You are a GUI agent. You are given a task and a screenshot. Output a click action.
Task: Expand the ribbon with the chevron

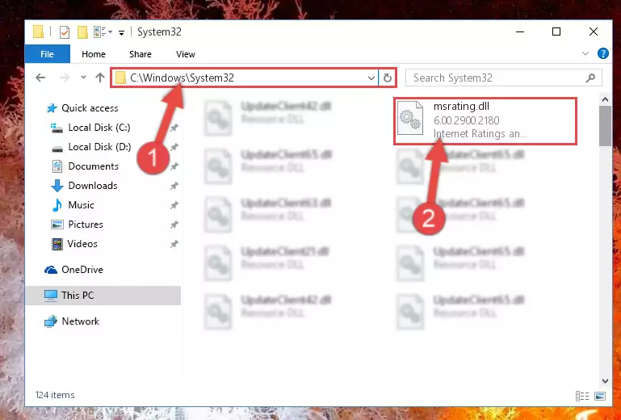(x=585, y=53)
